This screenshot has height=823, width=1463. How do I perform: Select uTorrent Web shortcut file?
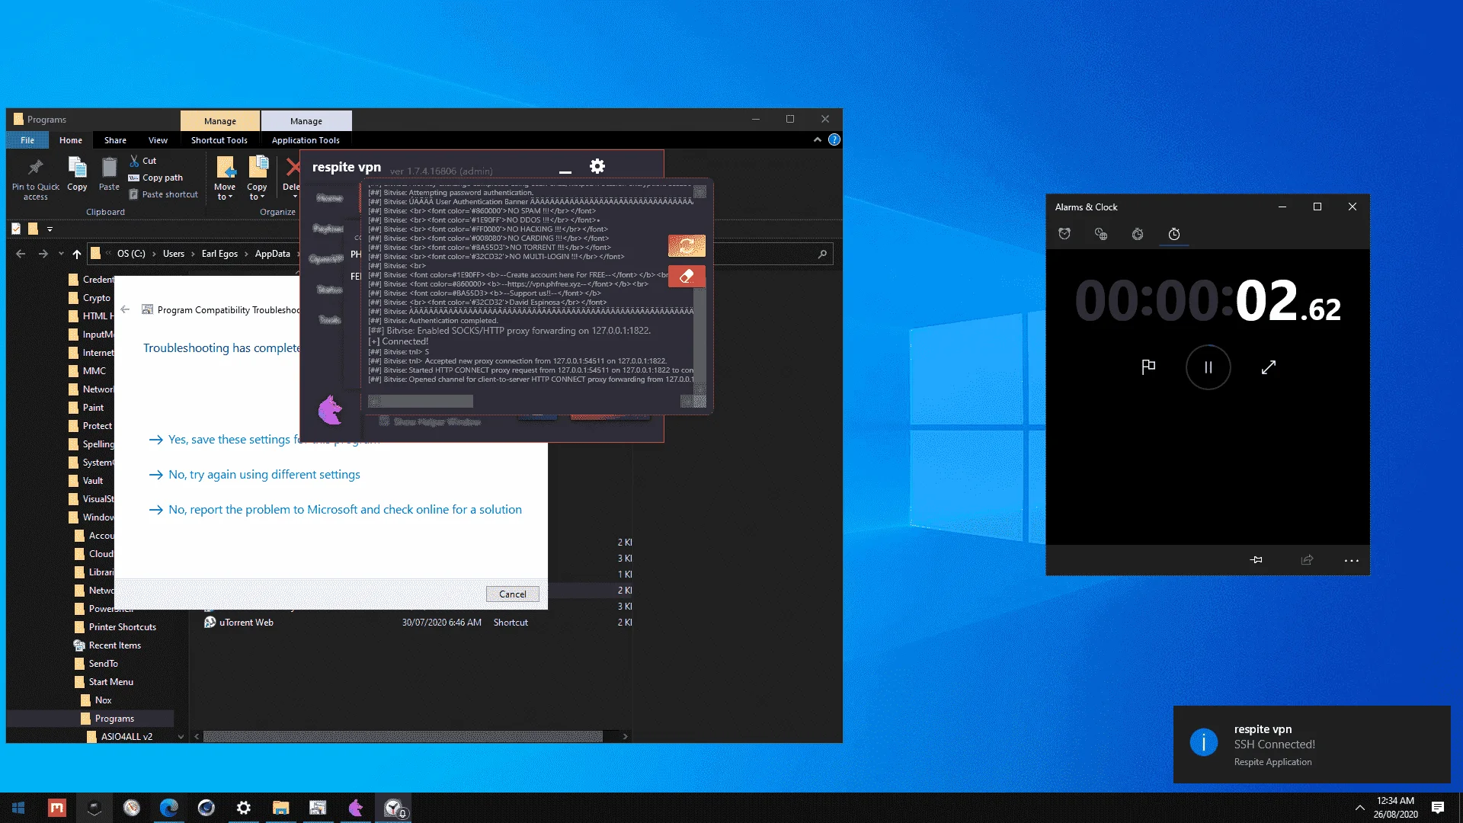pos(246,623)
